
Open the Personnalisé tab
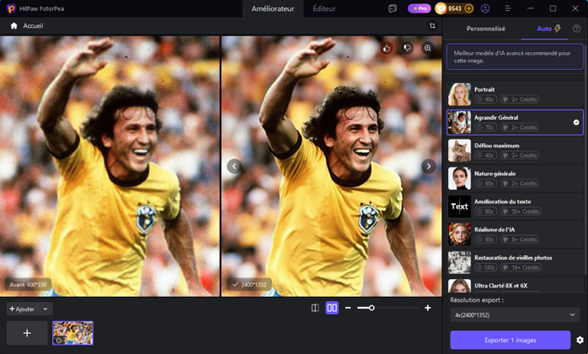coord(485,29)
